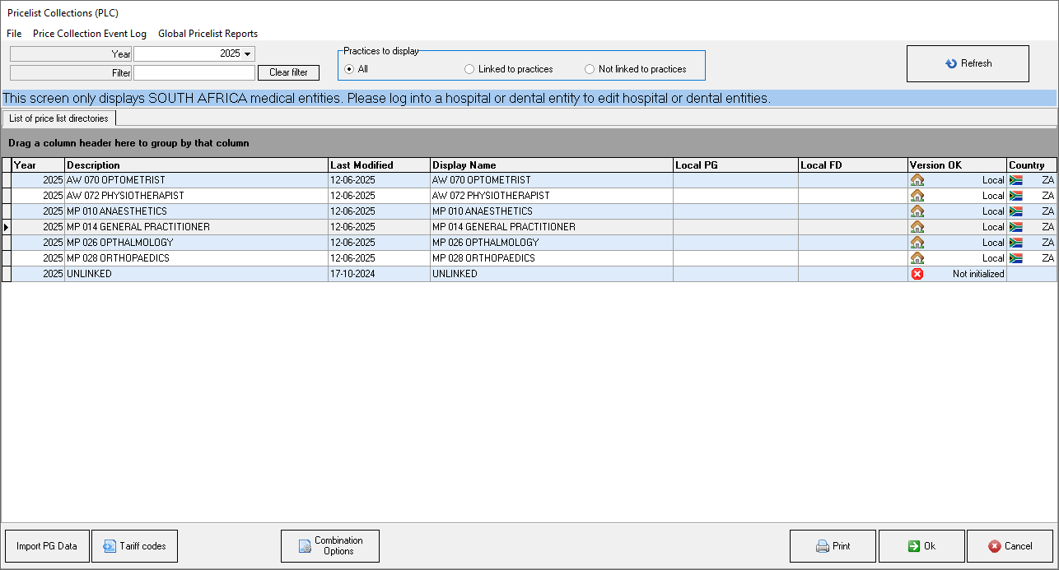Sort by Display Name column header
The height and width of the screenshot is (570, 1059).
(x=552, y=165)
